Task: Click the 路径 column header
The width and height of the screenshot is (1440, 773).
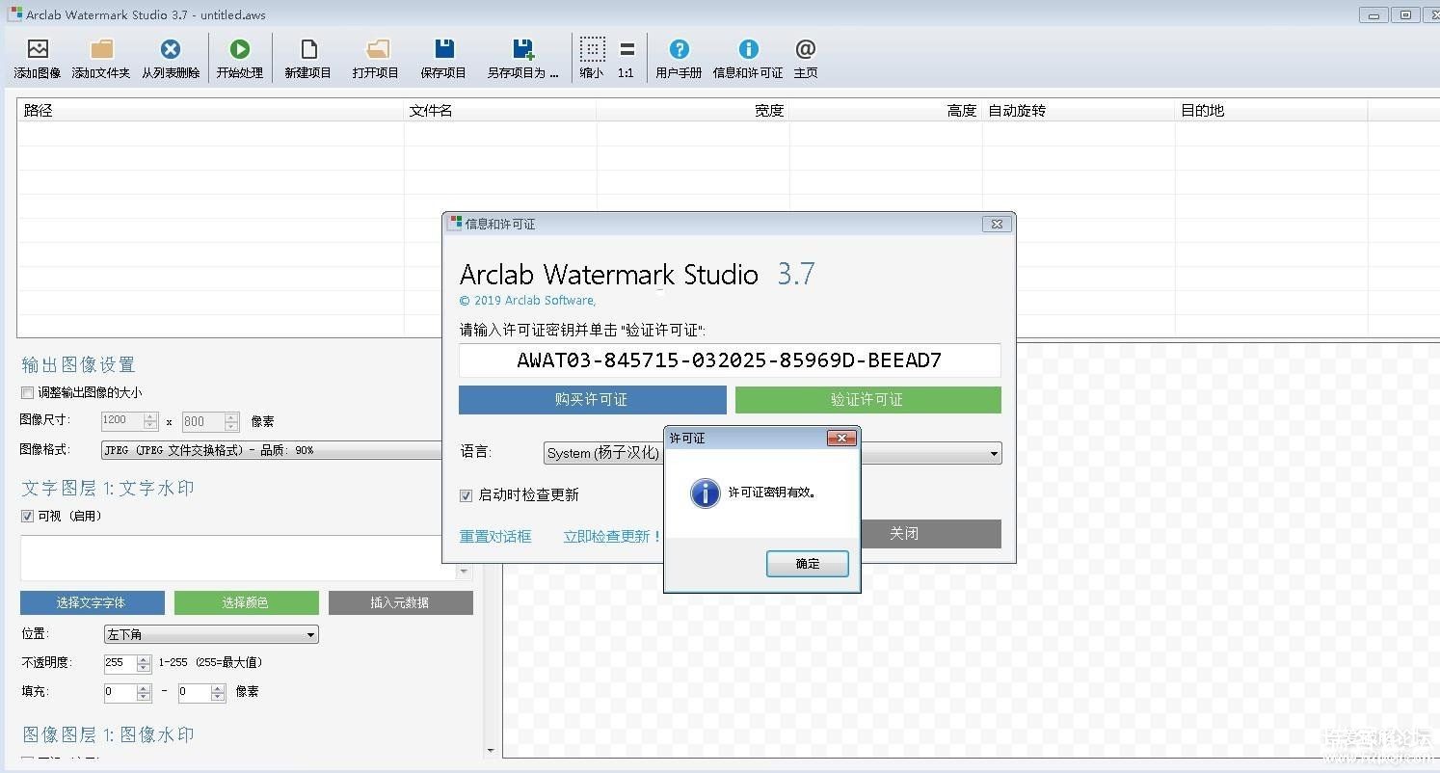Action: 210,111
